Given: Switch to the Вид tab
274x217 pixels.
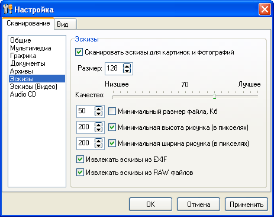Looking at the screenshot, I should pyautogui.click(x=65, y=24).
